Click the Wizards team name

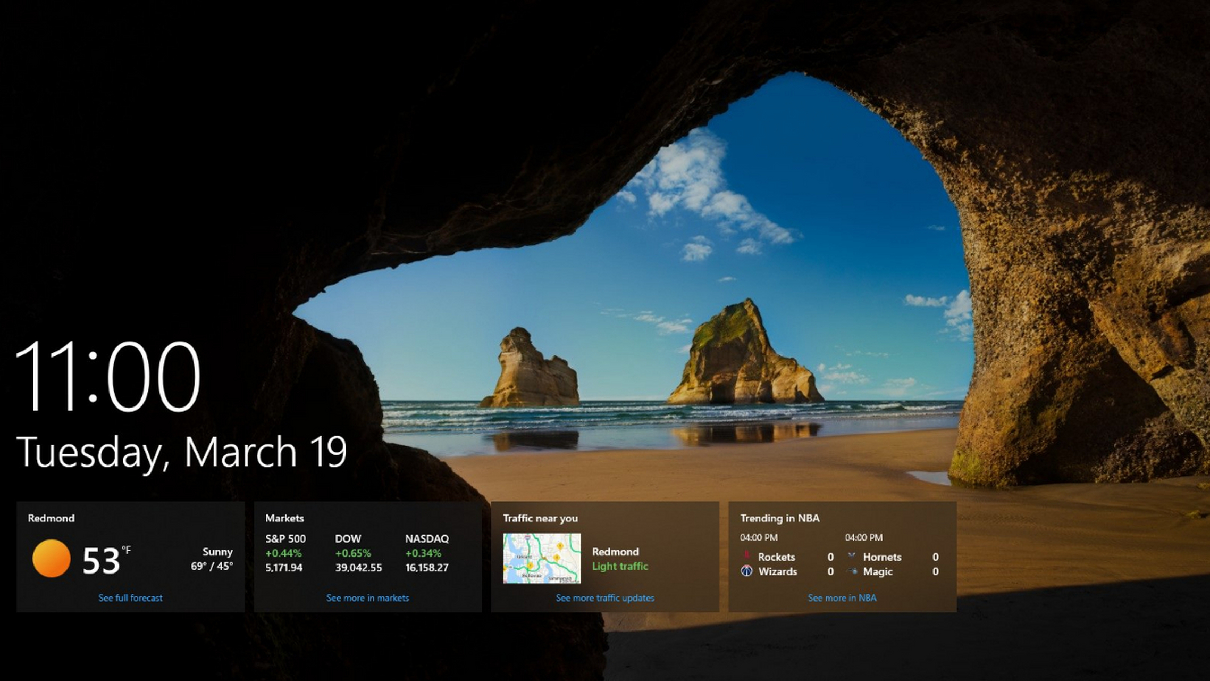point(777,571)
